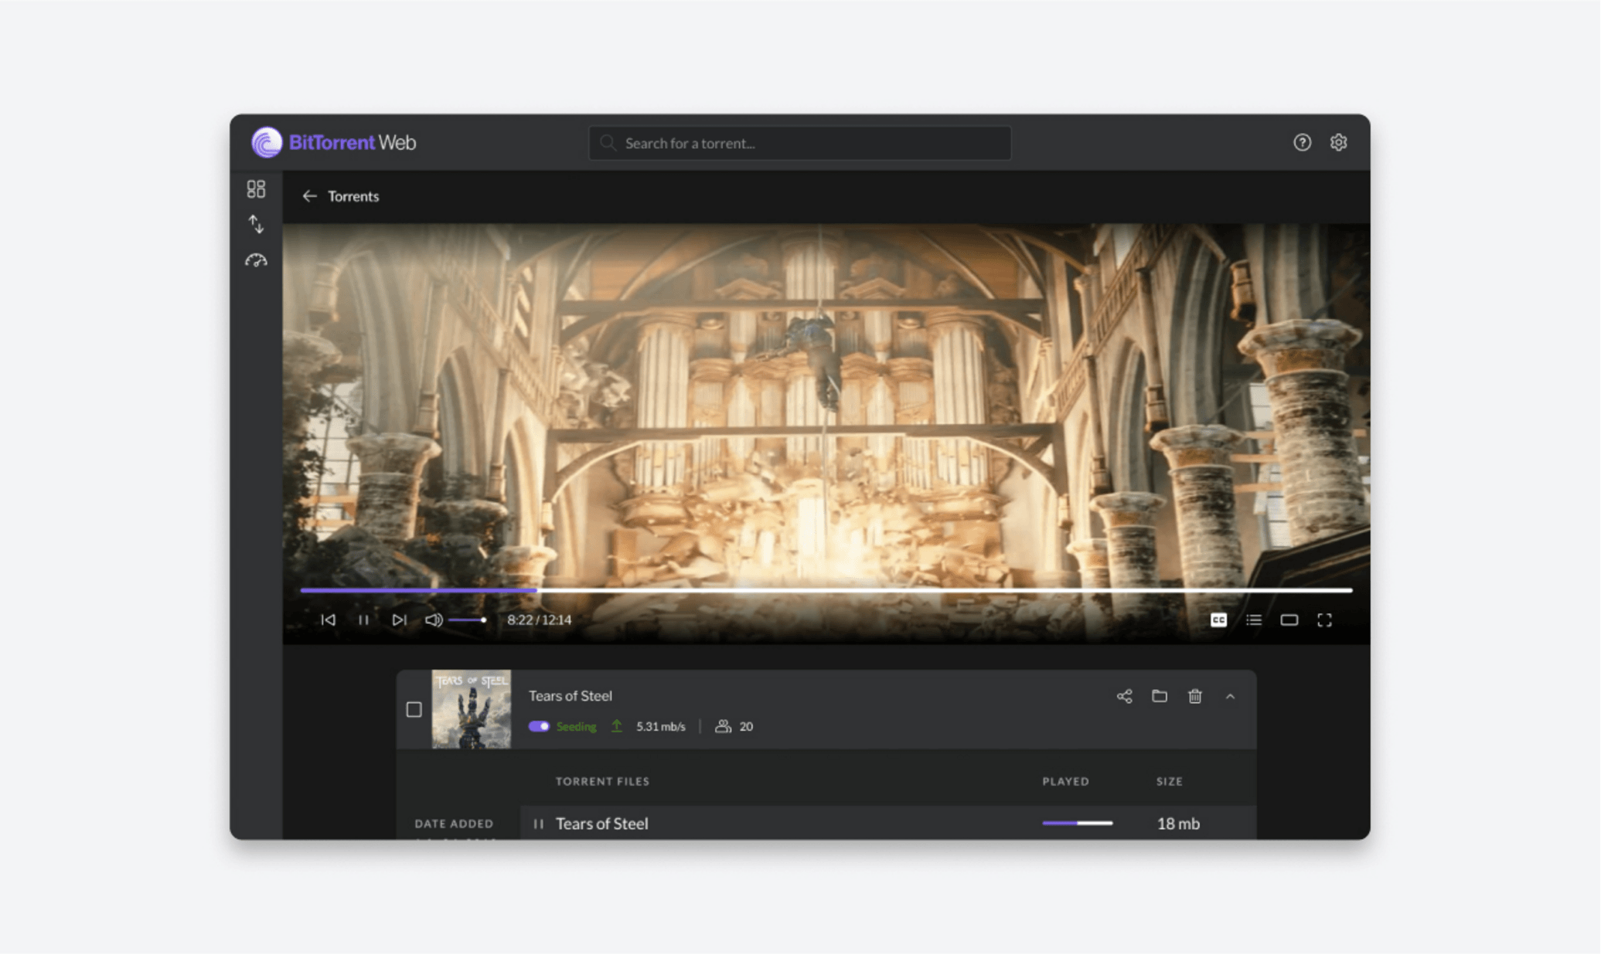Skip to the next track
Viewport: 1601px width, 954px height.
399,620
